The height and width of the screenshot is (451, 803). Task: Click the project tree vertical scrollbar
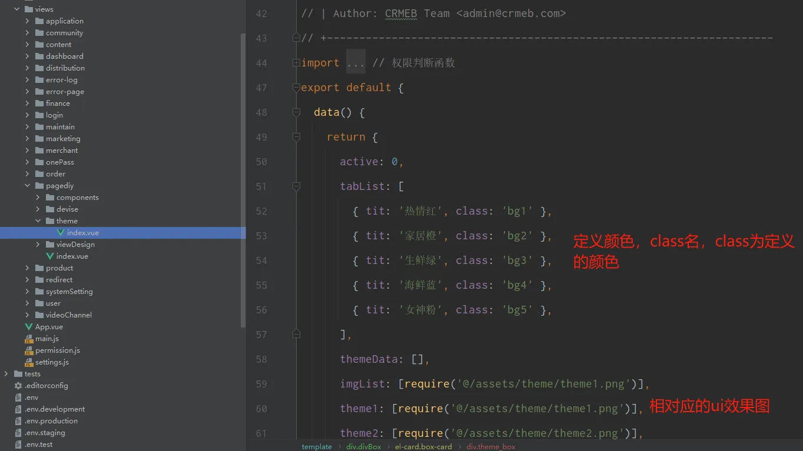click(243, 176)
